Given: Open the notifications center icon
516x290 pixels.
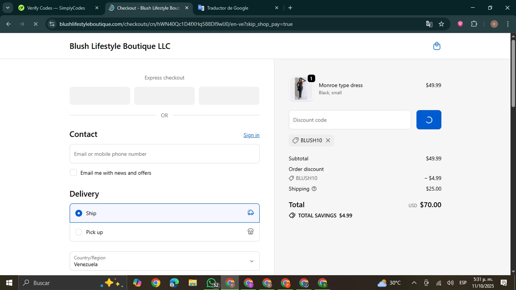Looking at the screenshot, I should tap(504, 283).
